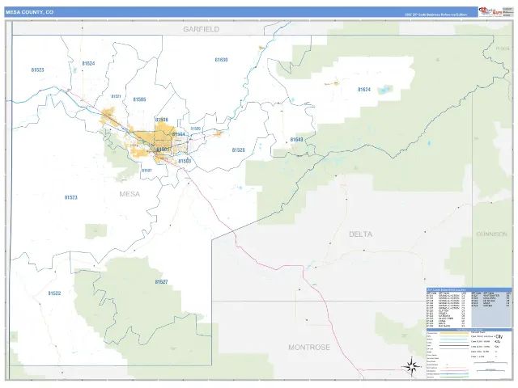Click ZIP code label 81527

(x=161, y=282)
